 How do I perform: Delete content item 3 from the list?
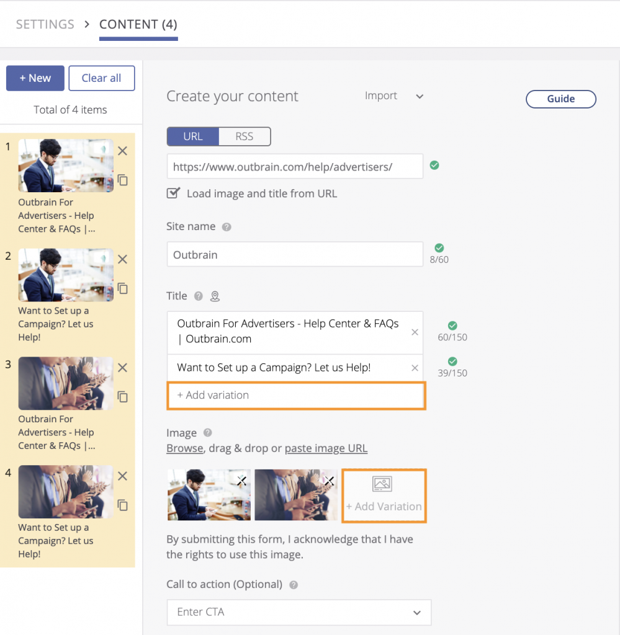[122, 368]
